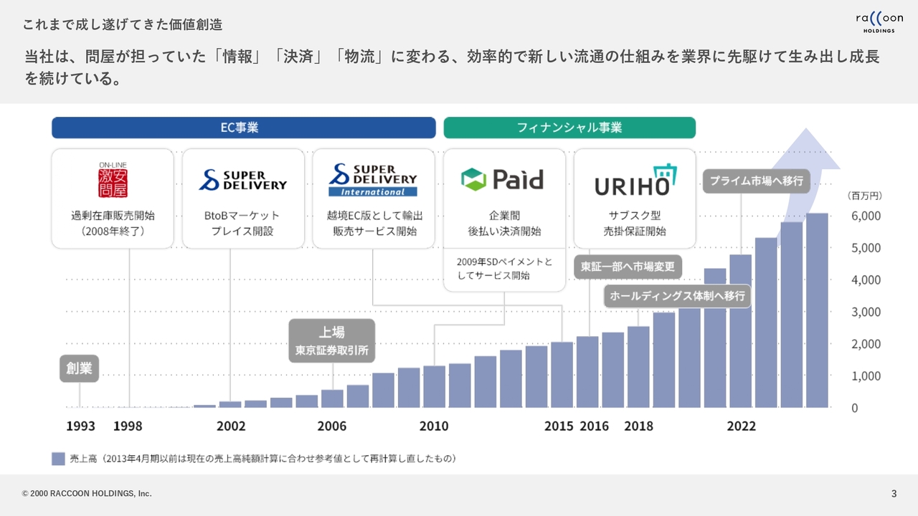Viewport: 918px width, 516px height.
Task: Click the 5,000 axis value
Action: [866, 248]
